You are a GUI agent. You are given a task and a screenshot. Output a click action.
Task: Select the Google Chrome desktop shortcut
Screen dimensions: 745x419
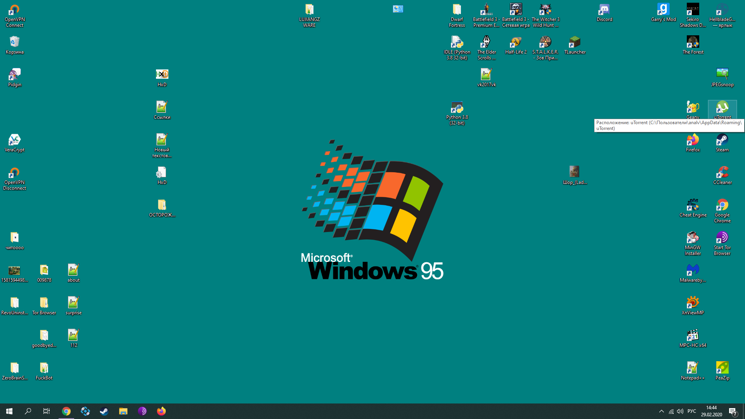coord(722,211)
